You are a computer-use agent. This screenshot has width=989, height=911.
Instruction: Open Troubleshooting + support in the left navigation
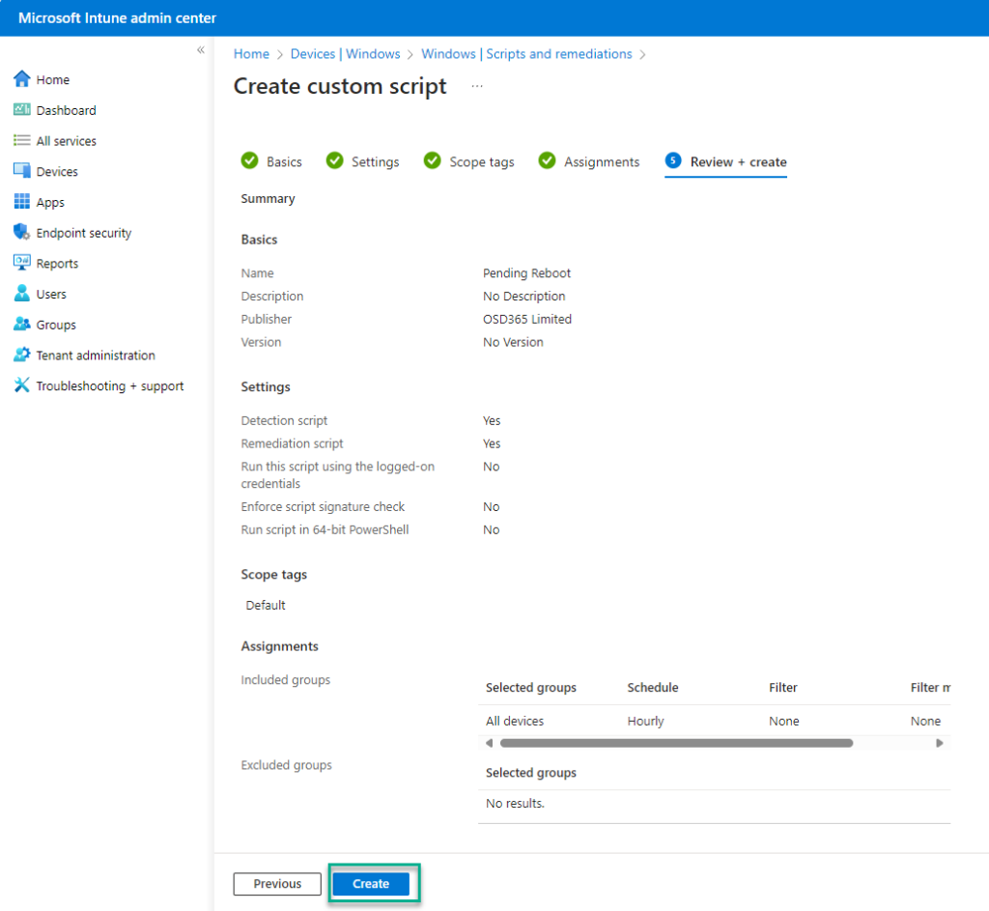pos(110,386)
